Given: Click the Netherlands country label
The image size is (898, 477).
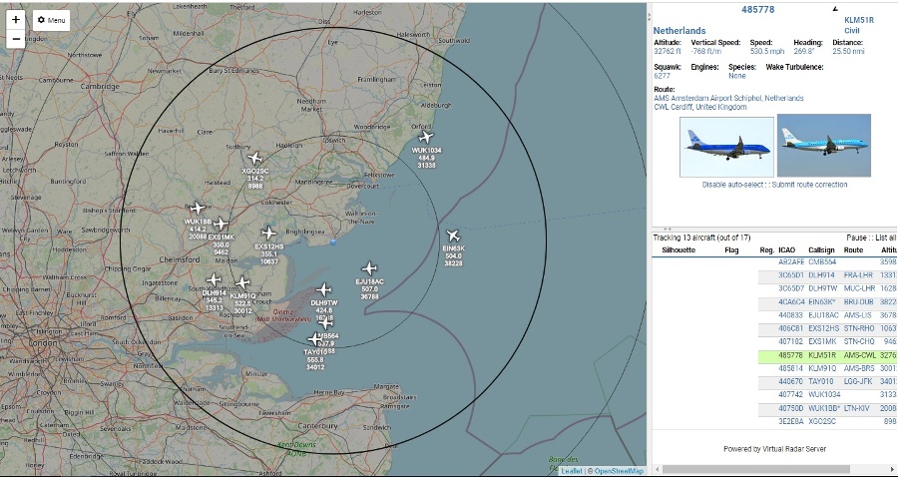Looking at the screenshot, I should pos(679,31).
